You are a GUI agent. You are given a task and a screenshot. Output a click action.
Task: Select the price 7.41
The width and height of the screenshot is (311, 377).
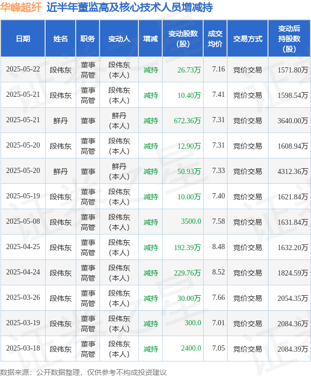point(218,94)
